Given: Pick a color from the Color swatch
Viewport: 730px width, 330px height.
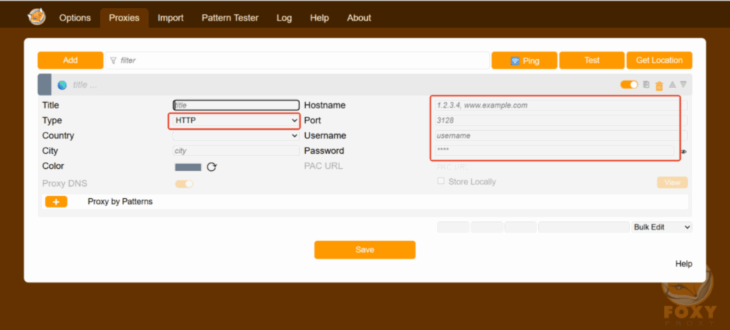Looking at the screenshot, I should pyautogui.click(x=188, y=167).
